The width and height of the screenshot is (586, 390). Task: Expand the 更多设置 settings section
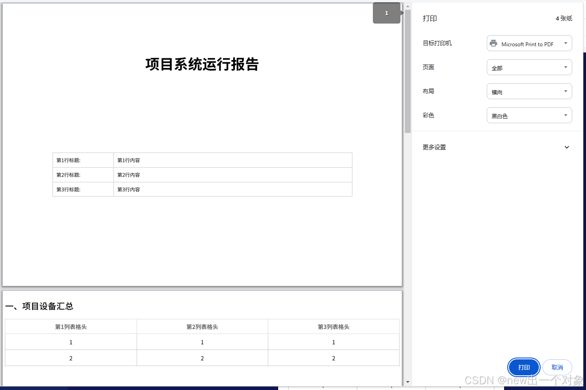point(434,147)
